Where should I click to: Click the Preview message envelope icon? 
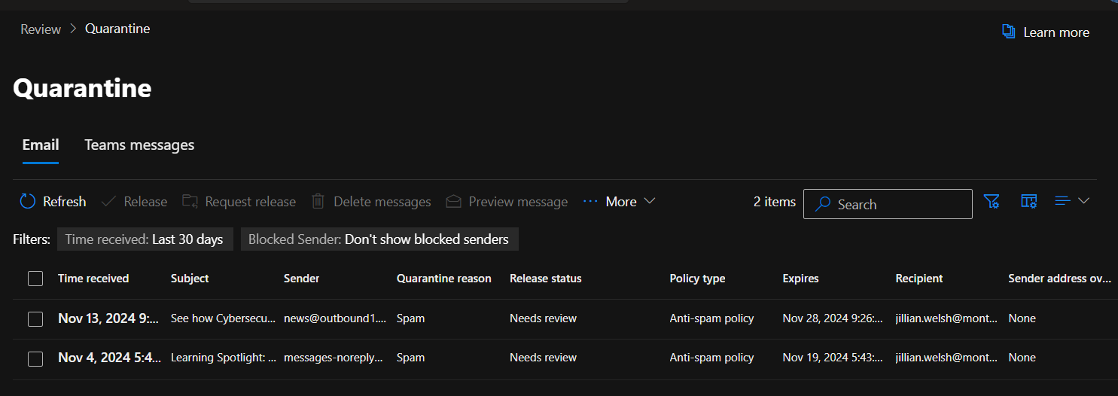click(x=453, y=202)
